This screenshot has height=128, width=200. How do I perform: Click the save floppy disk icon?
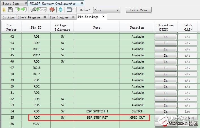tap(10, 10)
